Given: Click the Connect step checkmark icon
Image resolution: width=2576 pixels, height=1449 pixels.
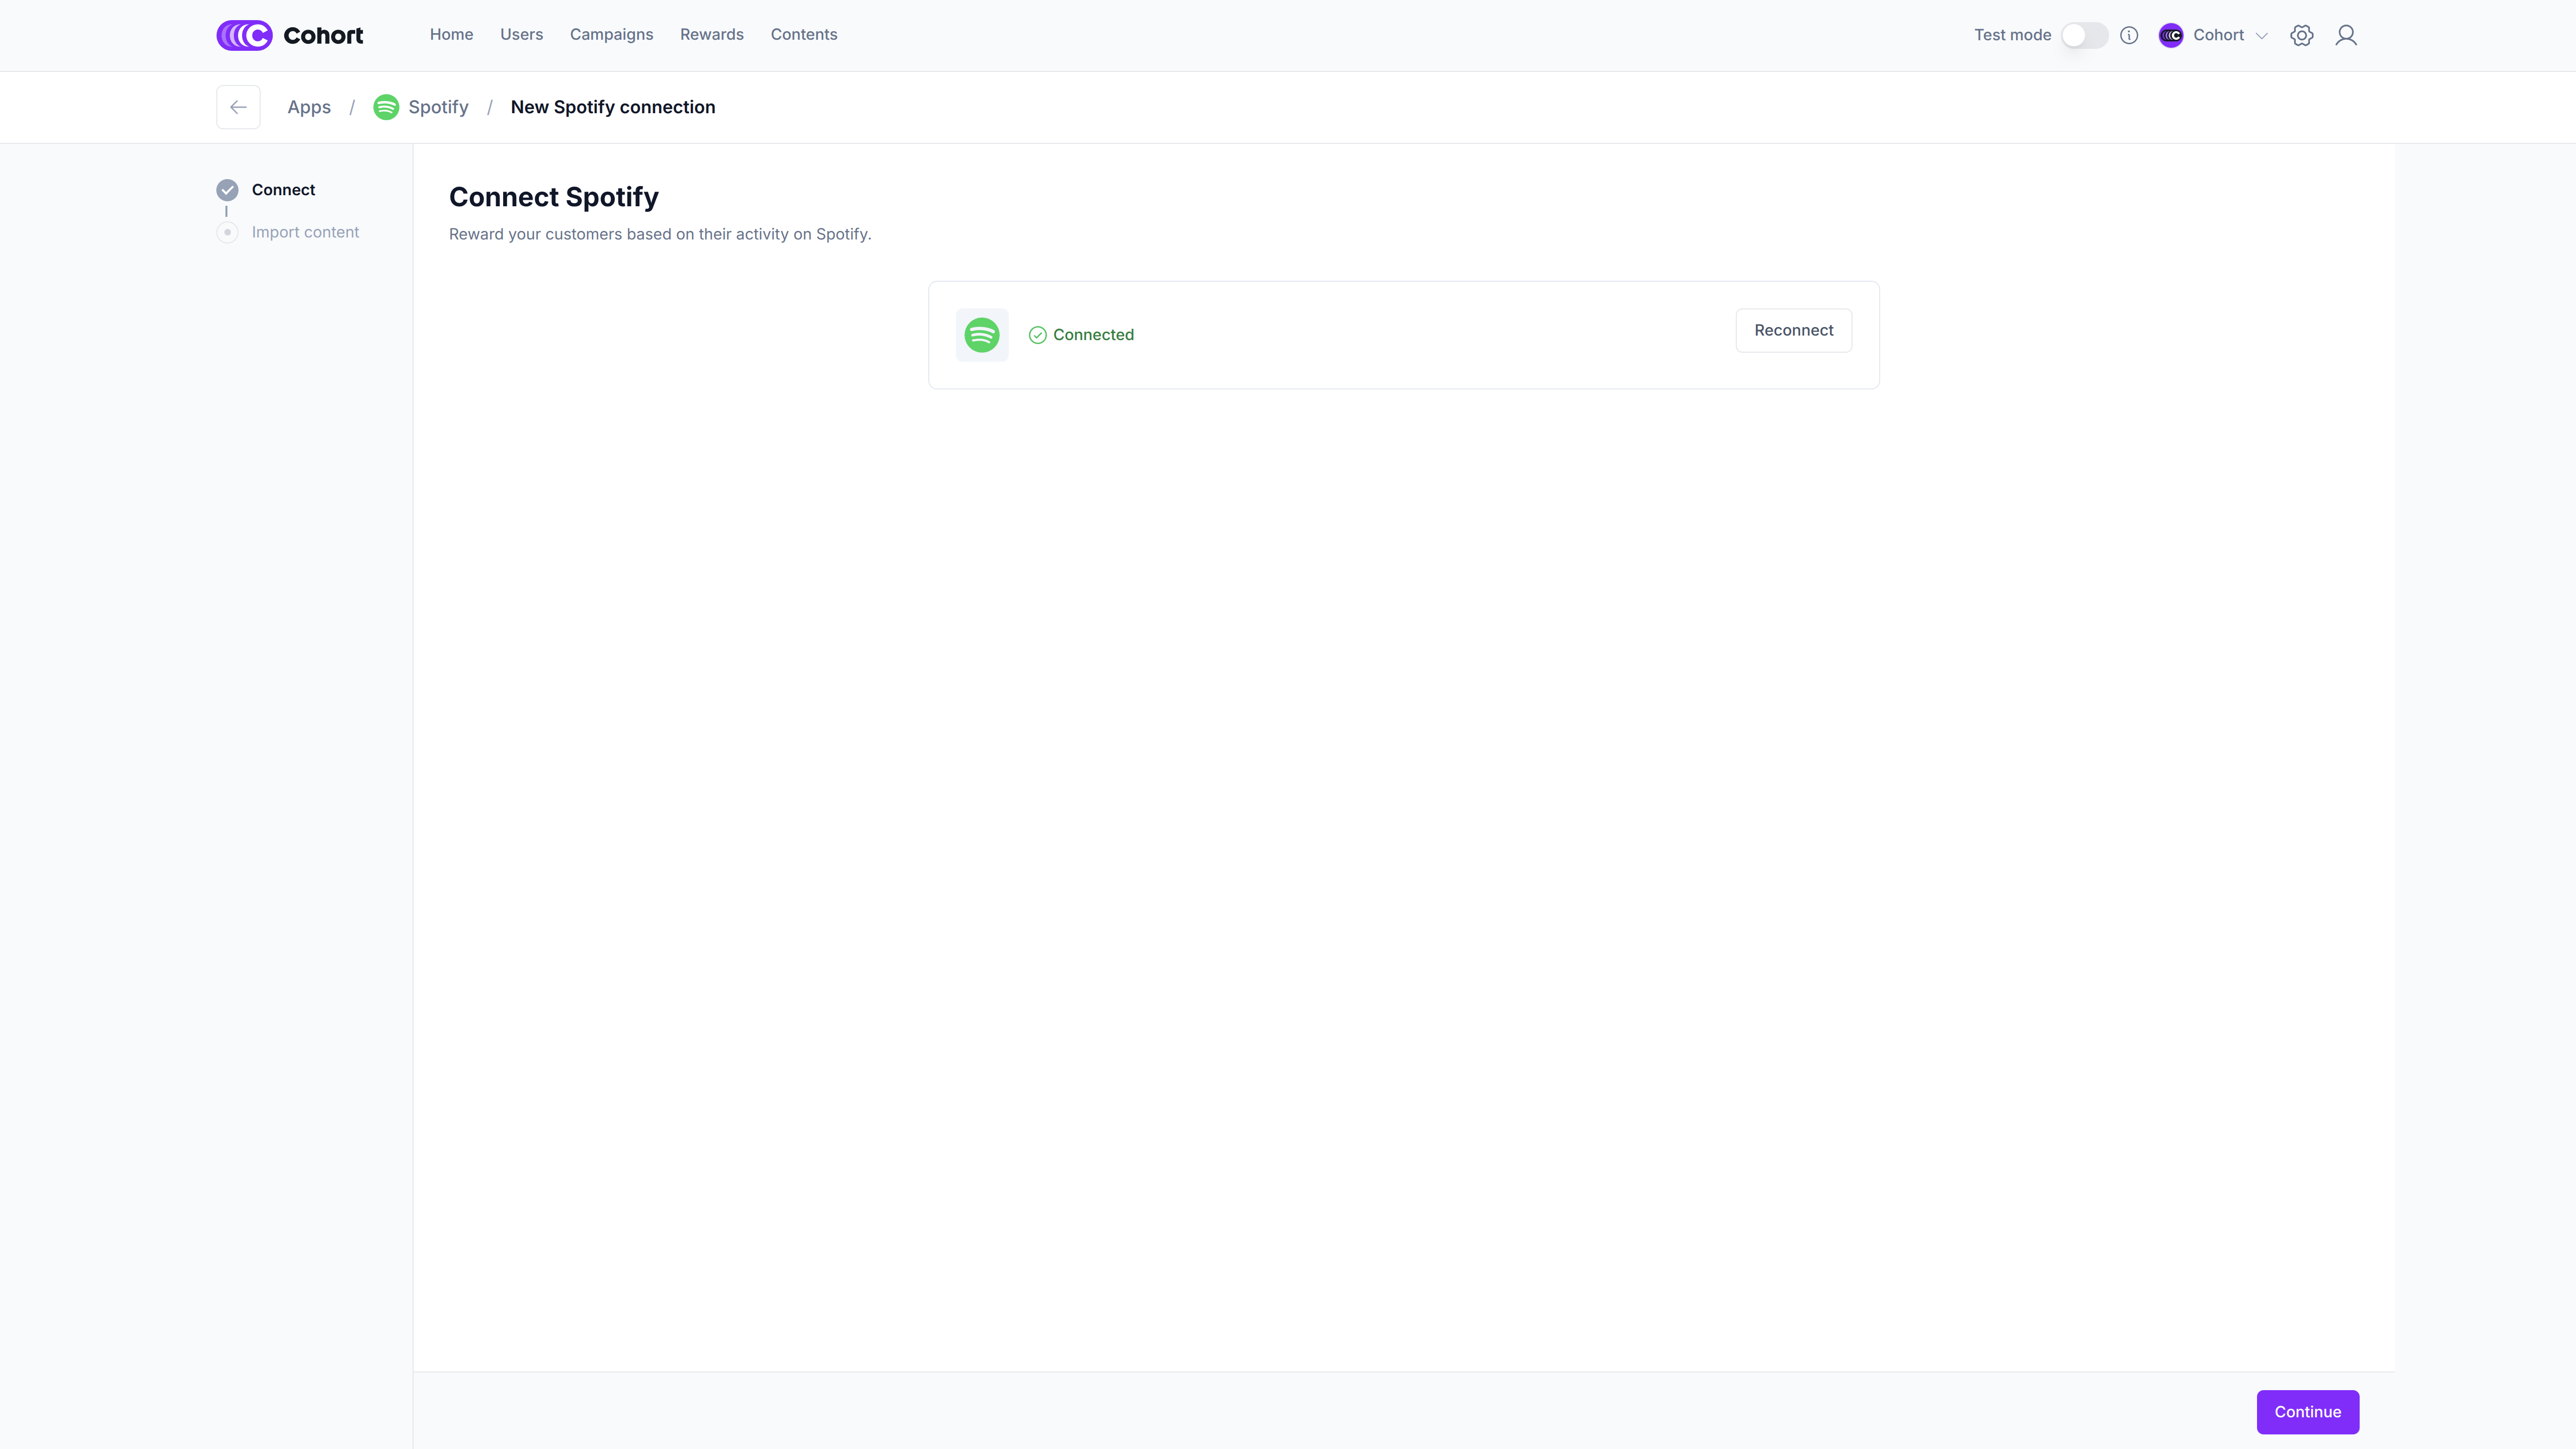Looking at the screenshot, I should point(227,190).
